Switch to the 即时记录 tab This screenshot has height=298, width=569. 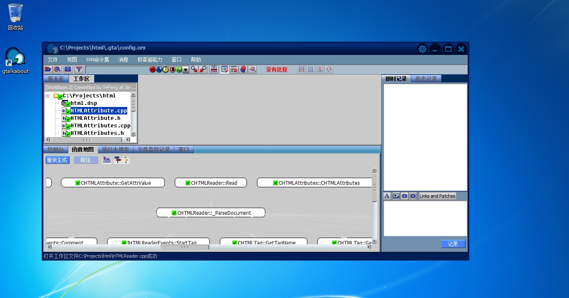[396, 79]
